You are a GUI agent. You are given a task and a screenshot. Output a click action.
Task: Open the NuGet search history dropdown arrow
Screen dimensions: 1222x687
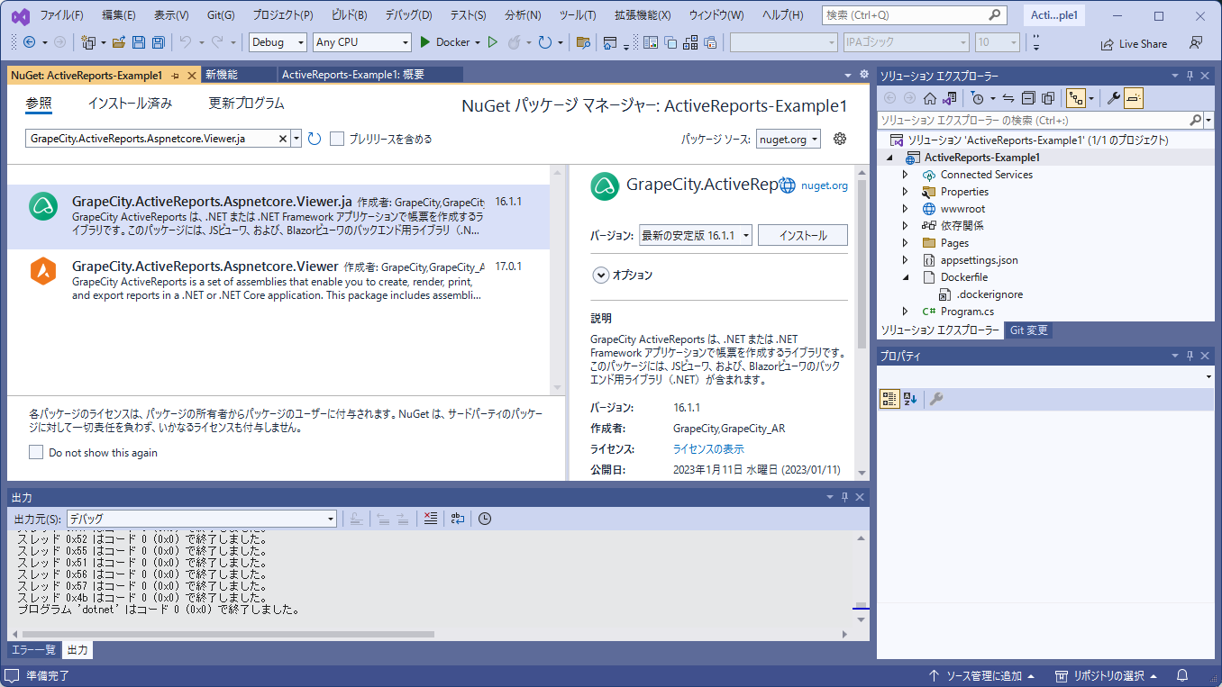pos(296,139)
